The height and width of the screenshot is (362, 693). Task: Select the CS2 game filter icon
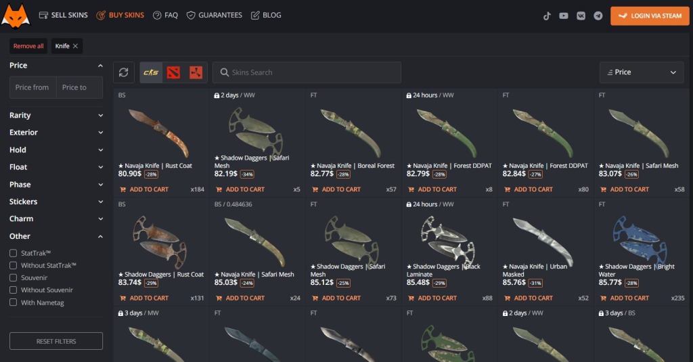coord(151,72)
